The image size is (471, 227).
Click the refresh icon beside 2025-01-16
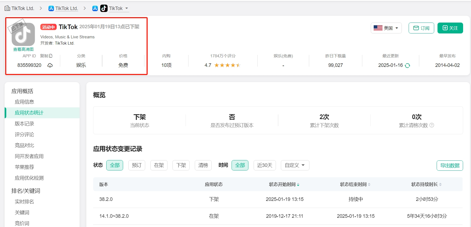[x=408, y=65]
